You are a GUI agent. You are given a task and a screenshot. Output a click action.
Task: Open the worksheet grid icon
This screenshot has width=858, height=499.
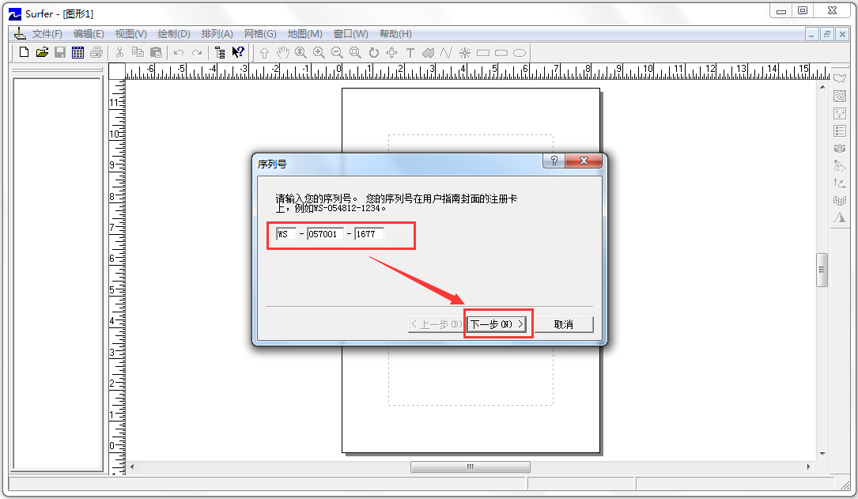coord(77,52)
